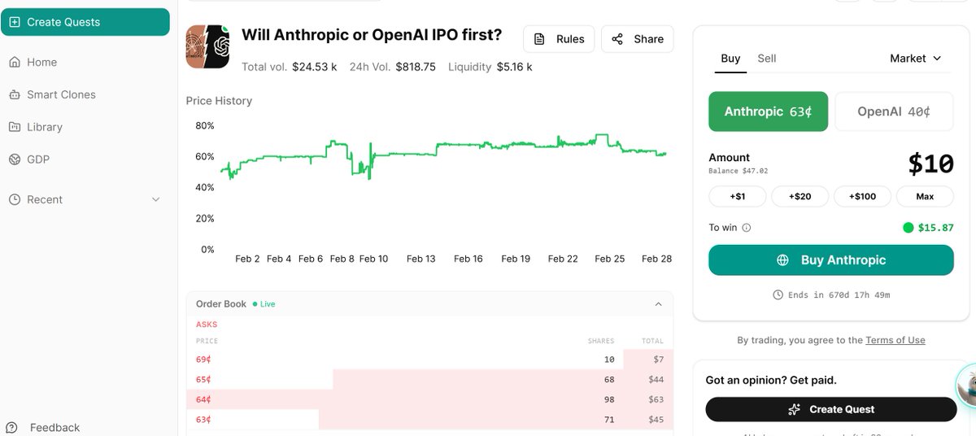Screen dimensions: 976x436
Task: Click the plus icon in Create Quests
Action: (15, 22)
